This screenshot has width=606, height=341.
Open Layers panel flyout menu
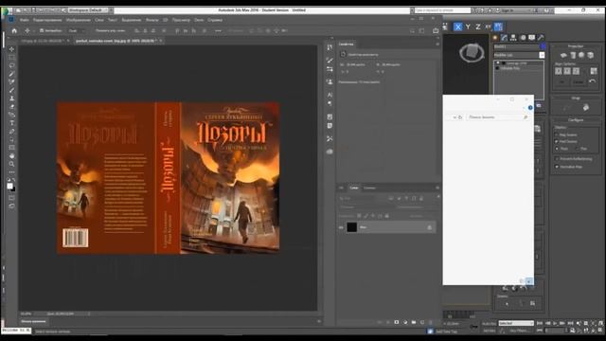(437, 188)
